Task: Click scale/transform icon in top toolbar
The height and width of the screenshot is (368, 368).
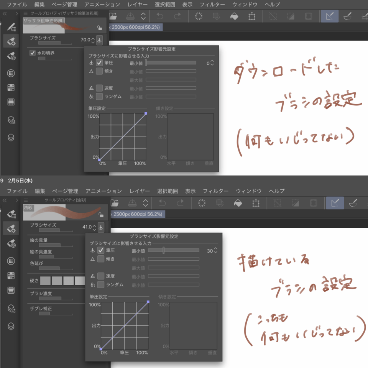Action: pyautogui.click(x=252, y=16)
